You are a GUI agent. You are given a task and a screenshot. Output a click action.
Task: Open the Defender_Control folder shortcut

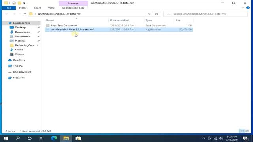(26, 45)
